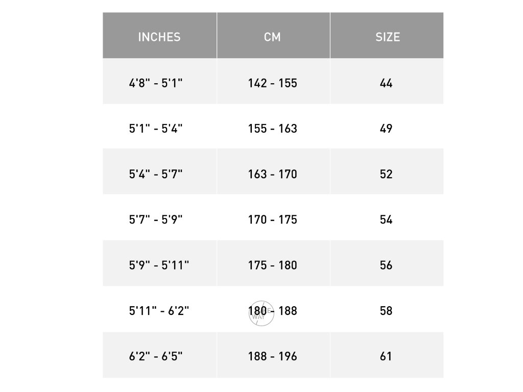523x392 pixels.
Task: Select the INCHES column header
Action: (159, 35)
